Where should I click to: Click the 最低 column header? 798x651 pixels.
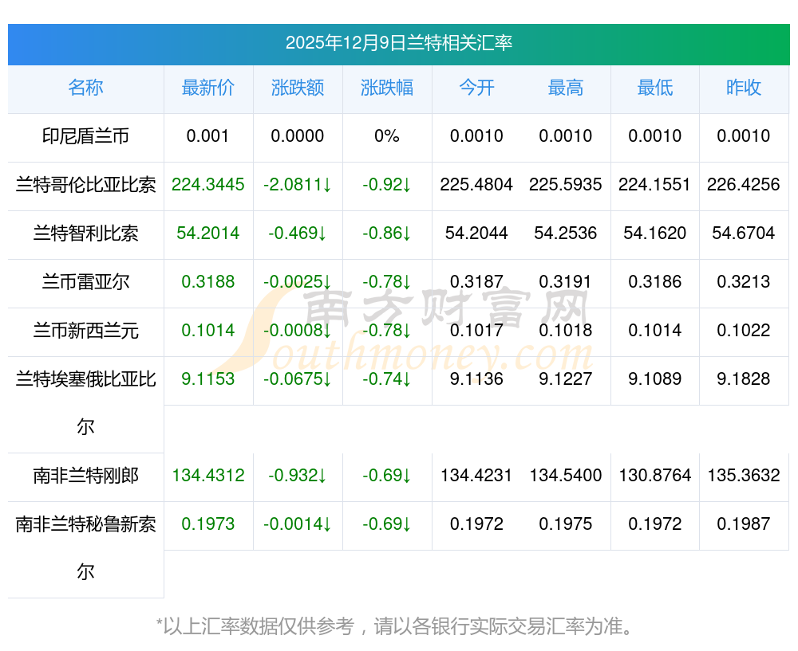pos(655,88)
